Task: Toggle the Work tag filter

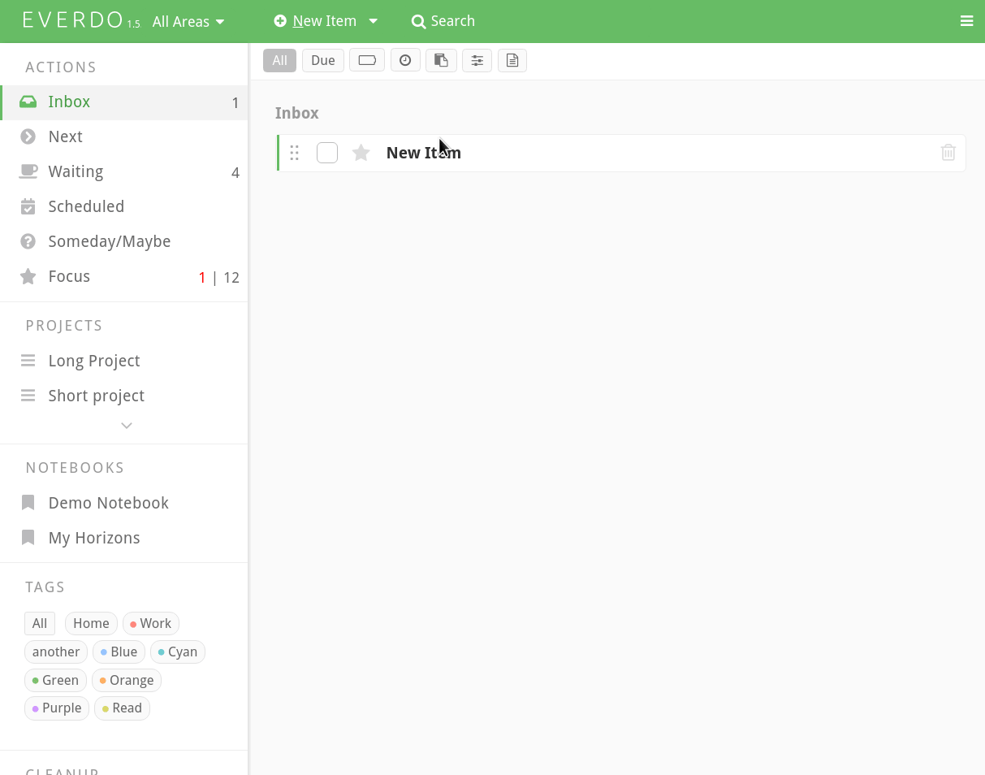Action: (x=151, y=623)
